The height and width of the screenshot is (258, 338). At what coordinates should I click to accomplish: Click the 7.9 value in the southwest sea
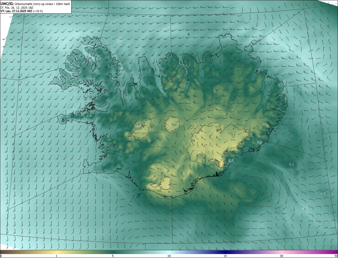click(28, 162)
